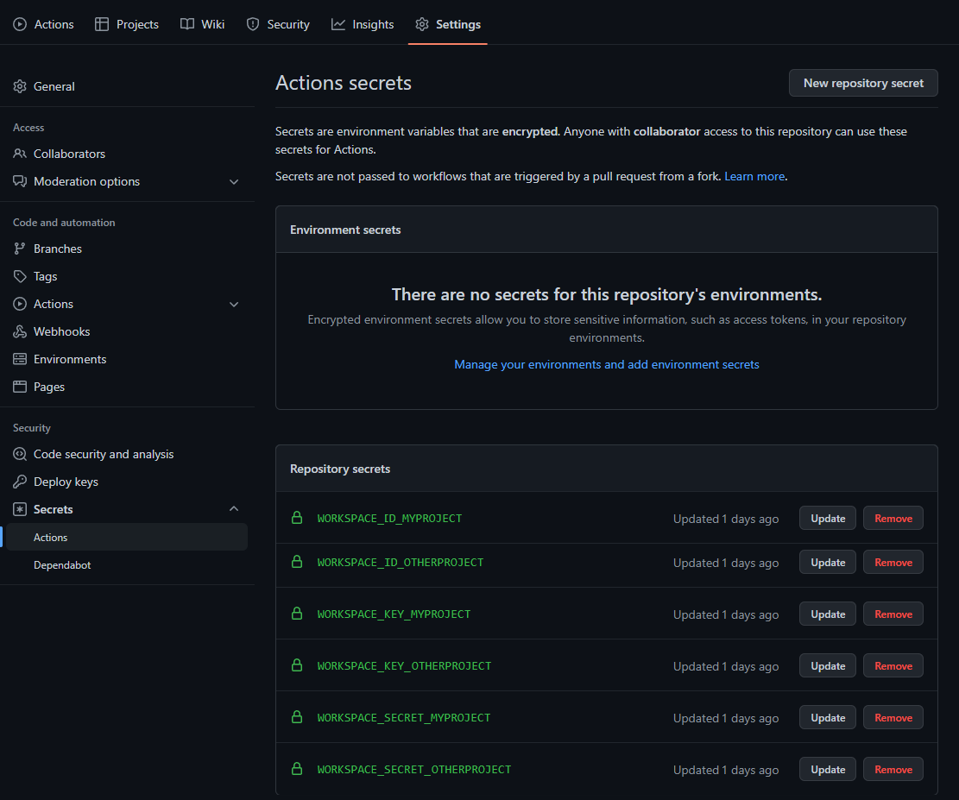Click the Deploy keys key icon

click(x=20, y=482)
